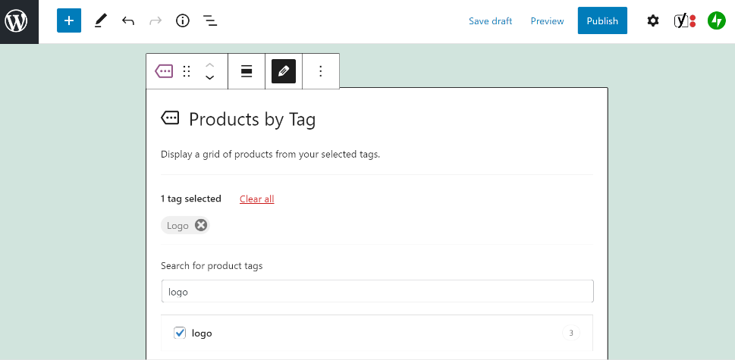Open the document details info icon
Screen dimensions: 735x360
point(182,21)
